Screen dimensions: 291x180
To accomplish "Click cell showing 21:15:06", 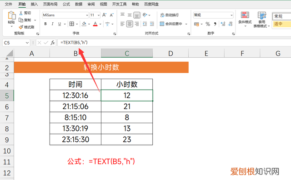I will tap(75, 106).
